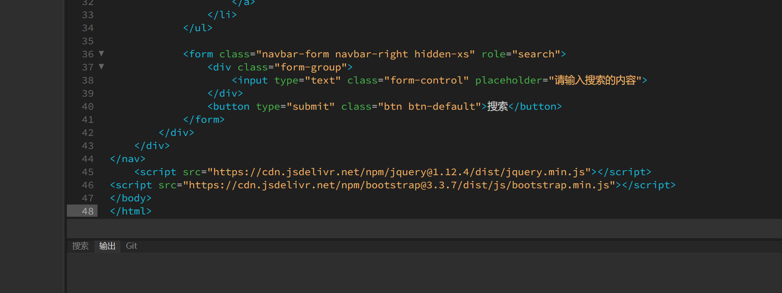
Task: Click the closing </ul> tag
Action: pyautogui.click(x=198, y=28)
